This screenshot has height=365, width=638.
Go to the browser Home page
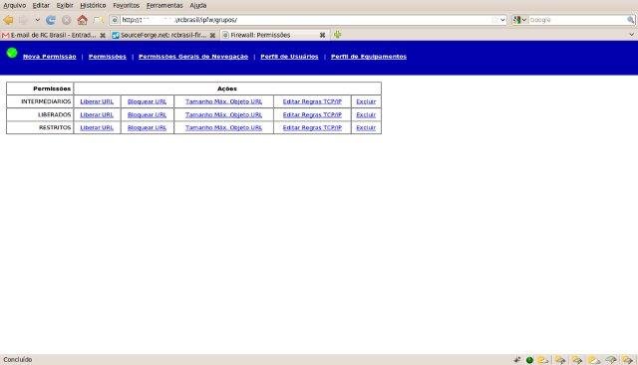tap(82, 20)
